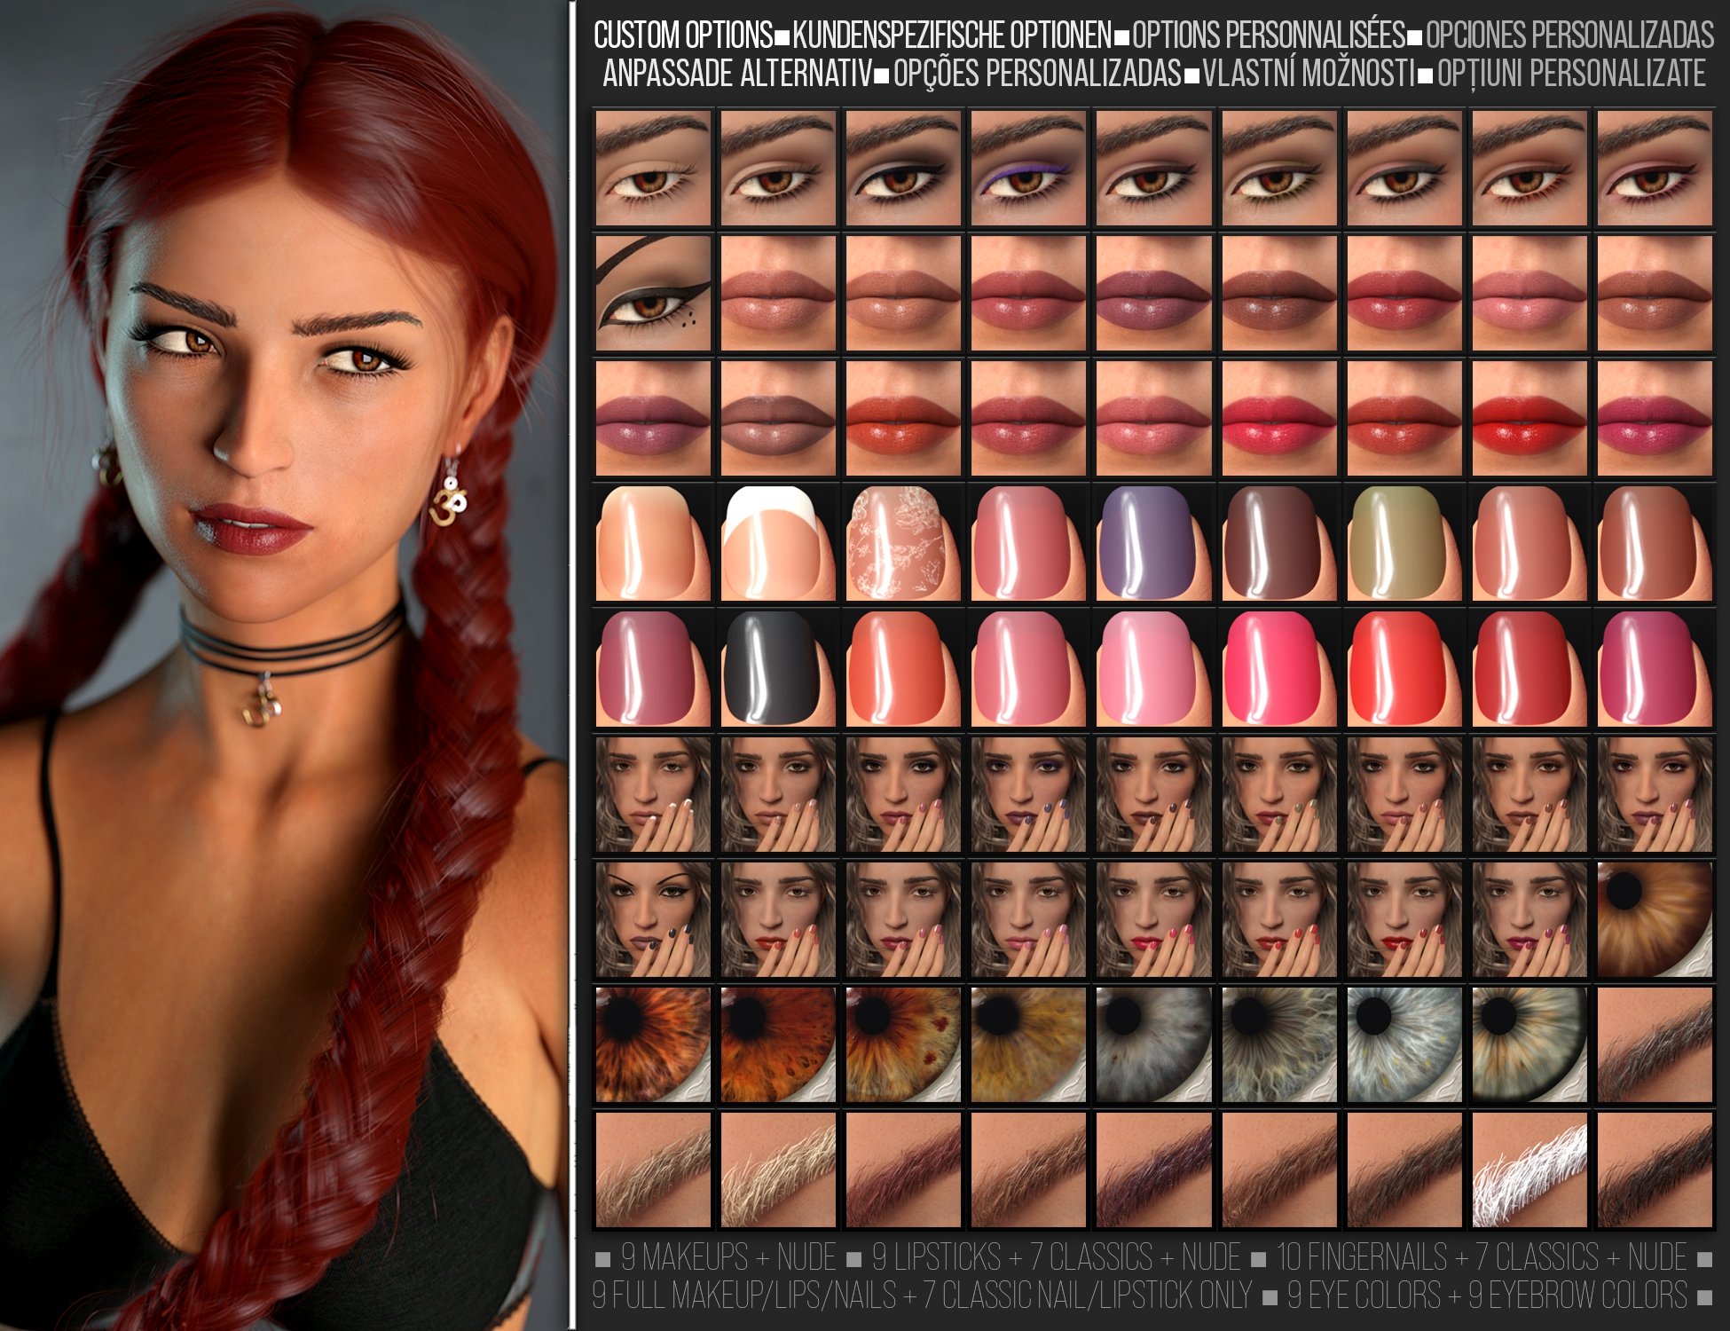Viewport: 1730px width, 1331px height.
Task: Click the choker pendant on the portrait
Action: pyautogui.click(x=263, y=701)
